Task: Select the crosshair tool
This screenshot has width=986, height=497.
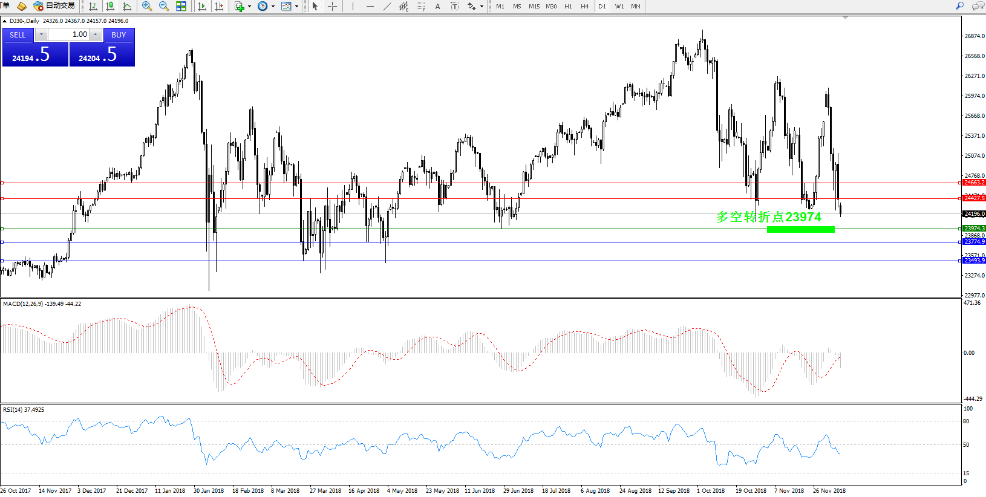Action: coord(332,7)
